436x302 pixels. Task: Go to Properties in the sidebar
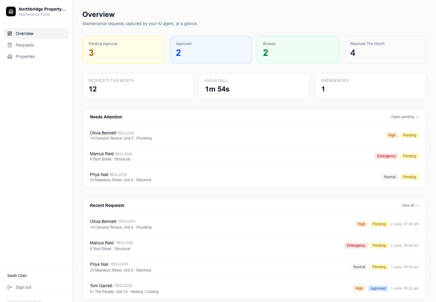click(x=36, y=56)
